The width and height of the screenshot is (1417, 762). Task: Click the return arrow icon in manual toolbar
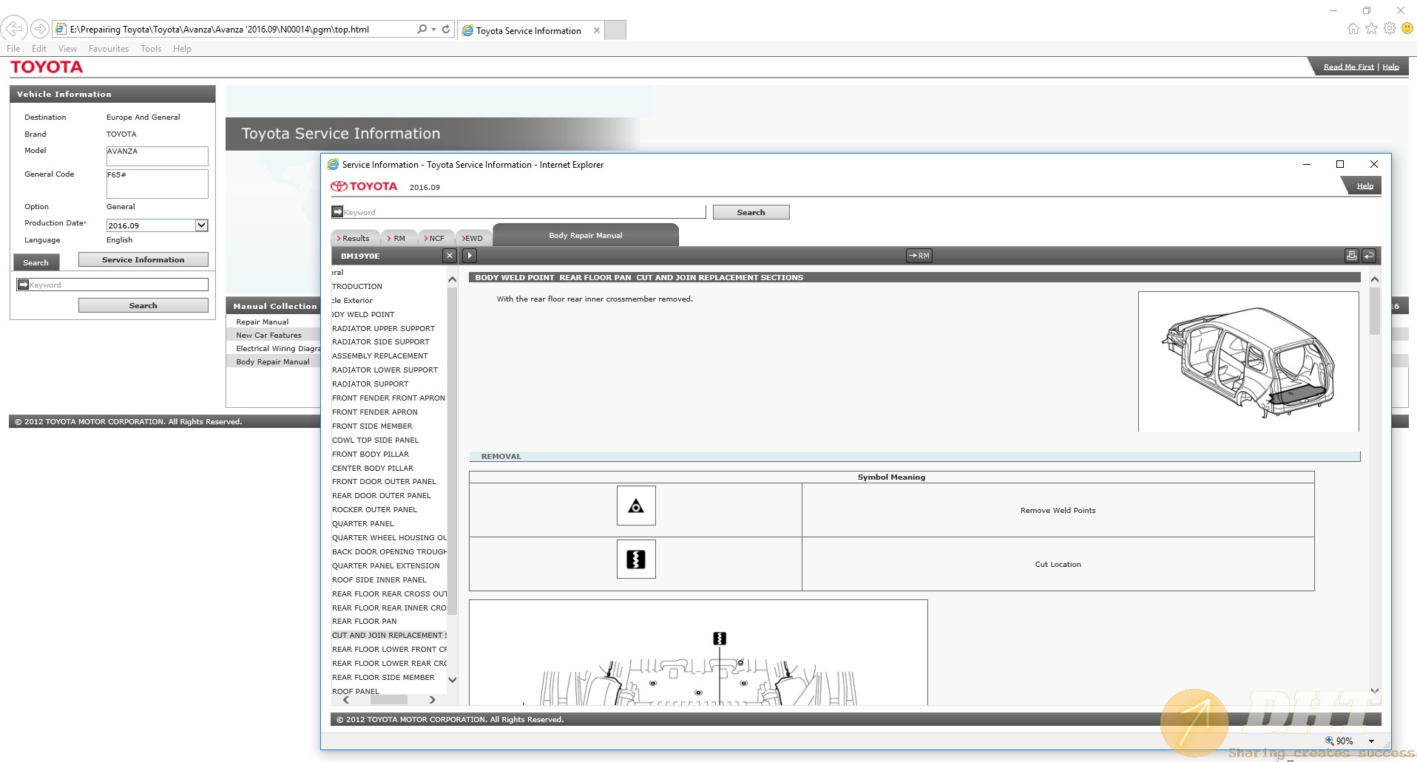point(1369,256)
